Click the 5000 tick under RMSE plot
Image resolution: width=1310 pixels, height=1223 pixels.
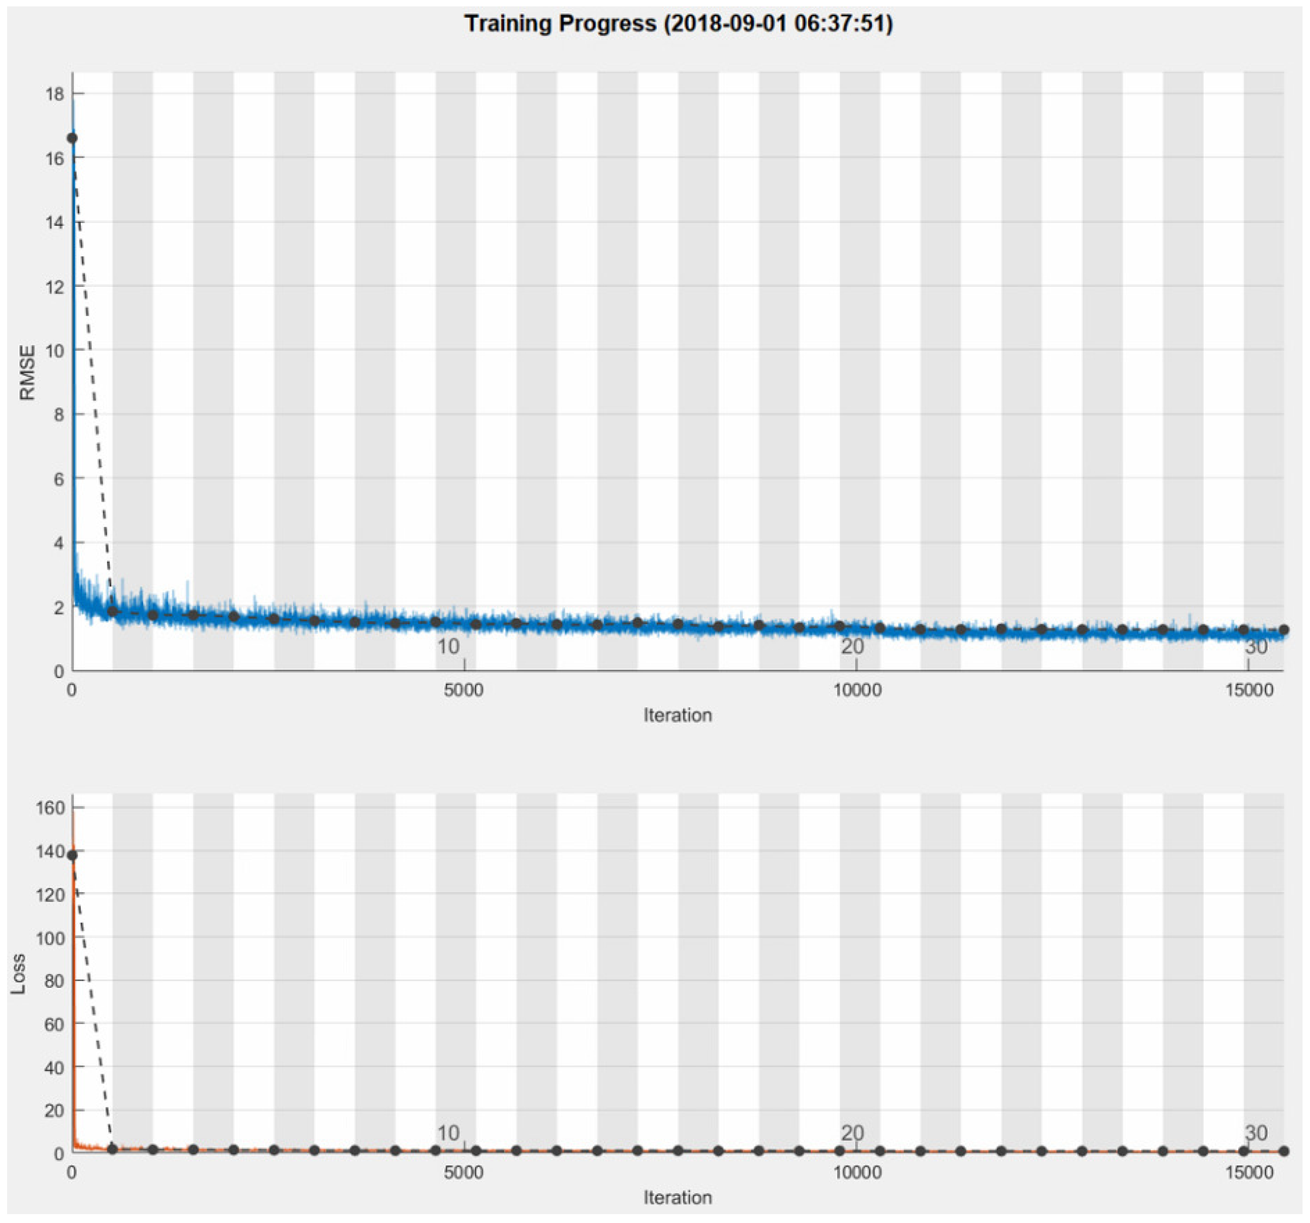pyautogui.click(x=463, y=690)
